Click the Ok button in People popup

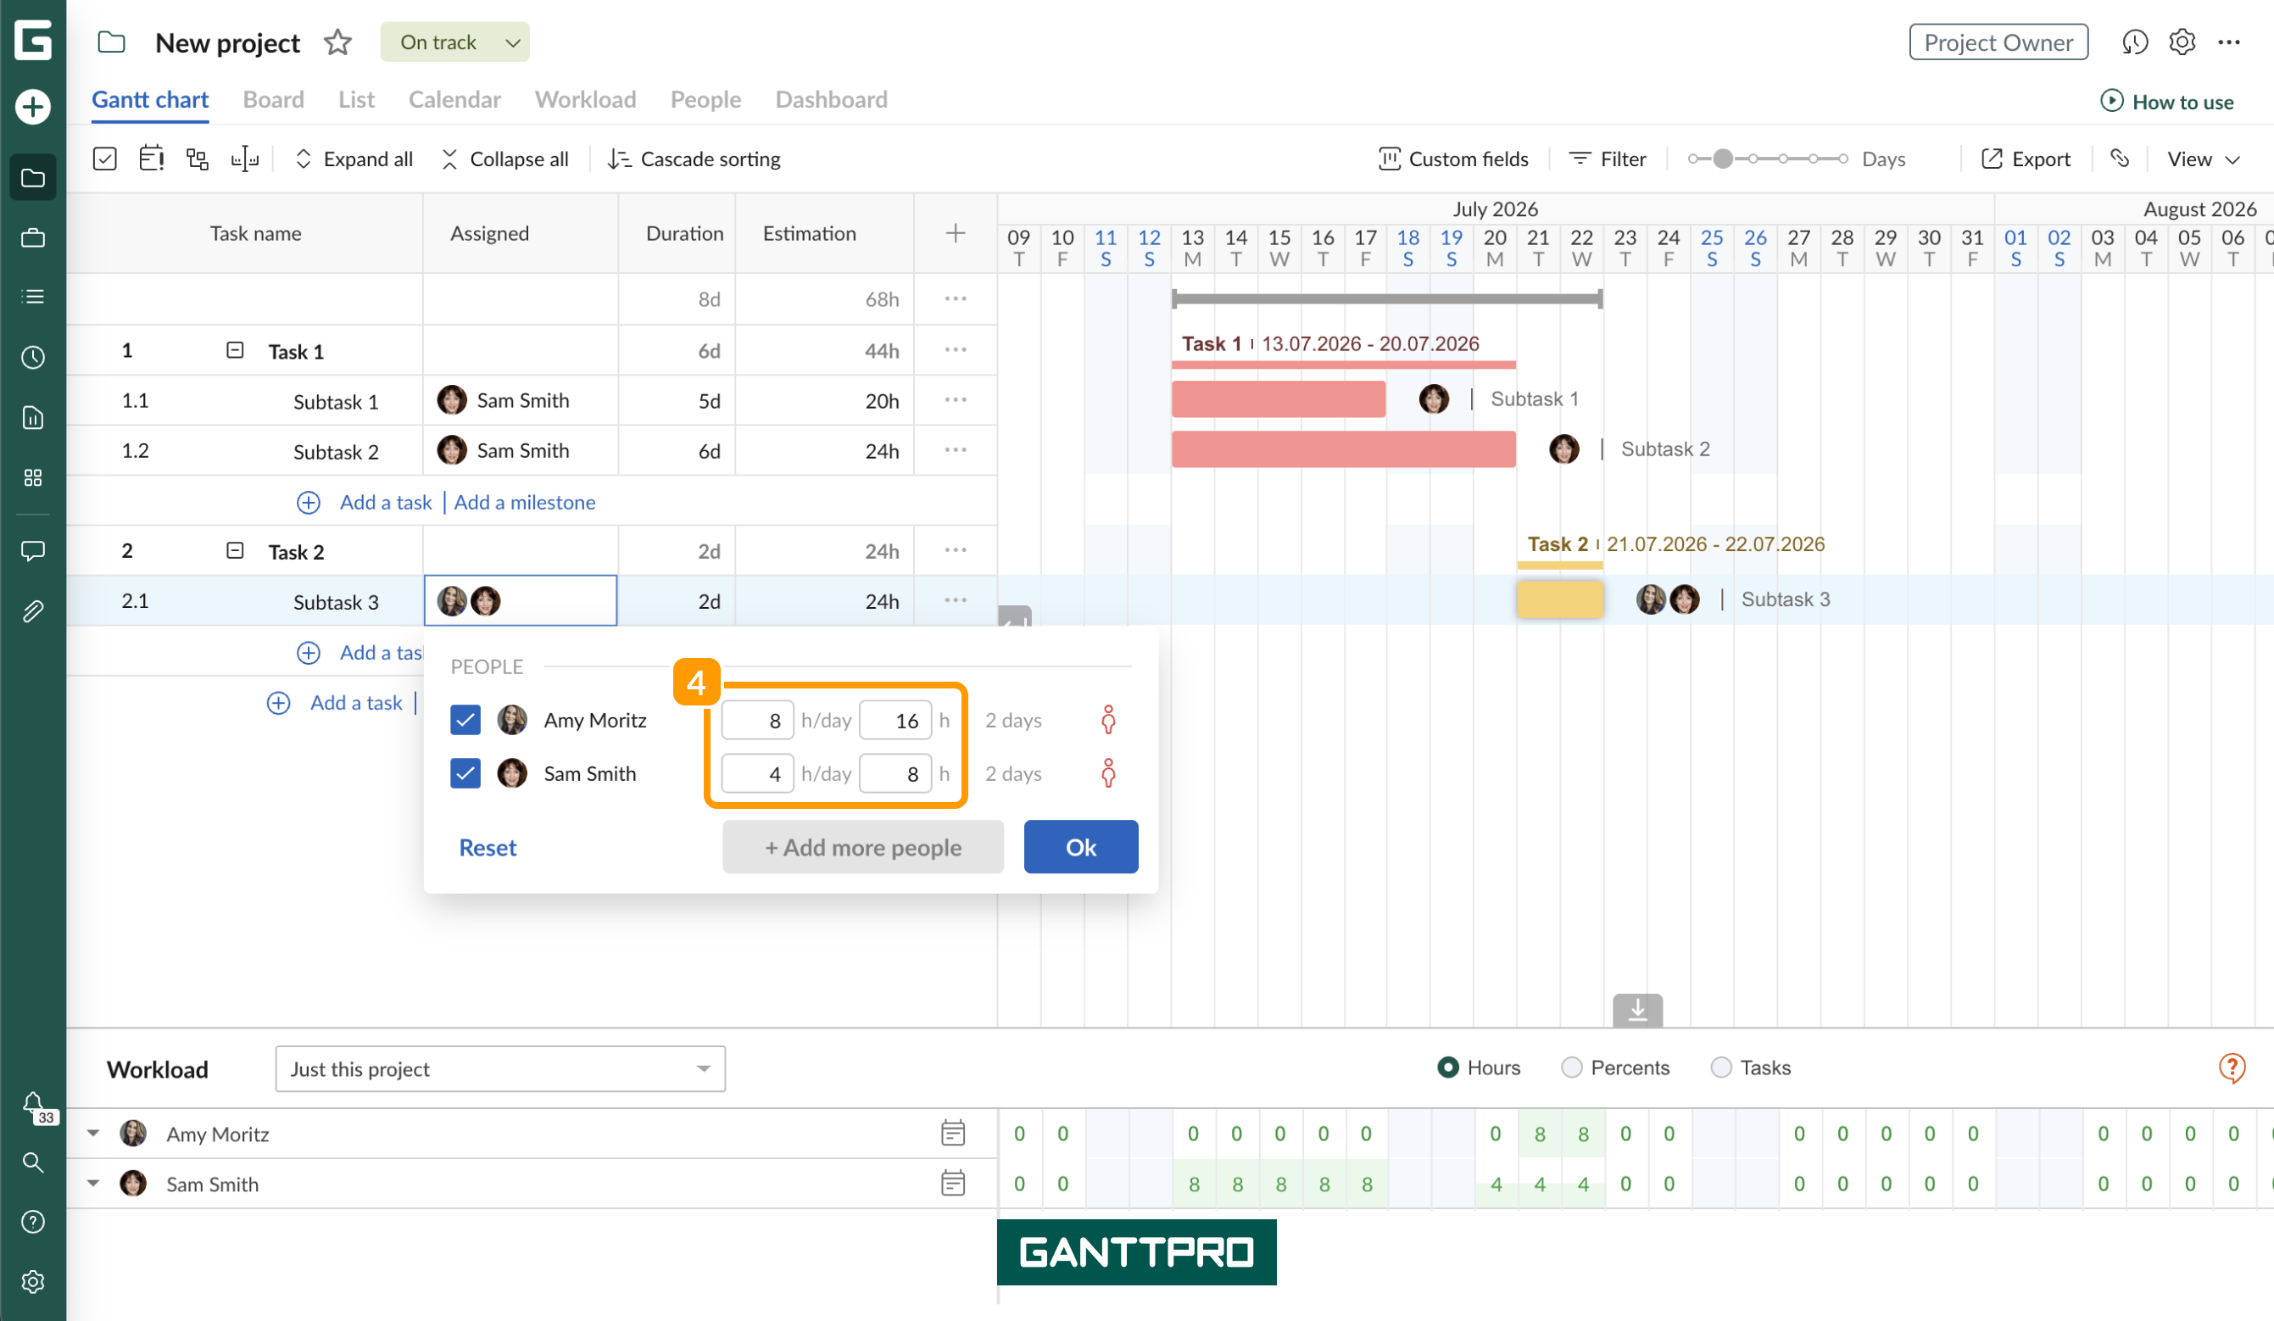coord(1081,847)
